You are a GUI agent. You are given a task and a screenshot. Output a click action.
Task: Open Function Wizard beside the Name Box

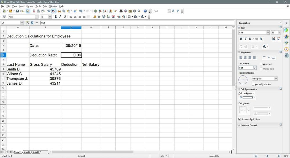[x=27, y=23]
